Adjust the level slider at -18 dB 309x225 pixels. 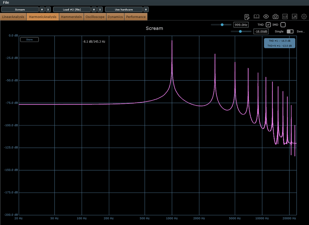240,31
